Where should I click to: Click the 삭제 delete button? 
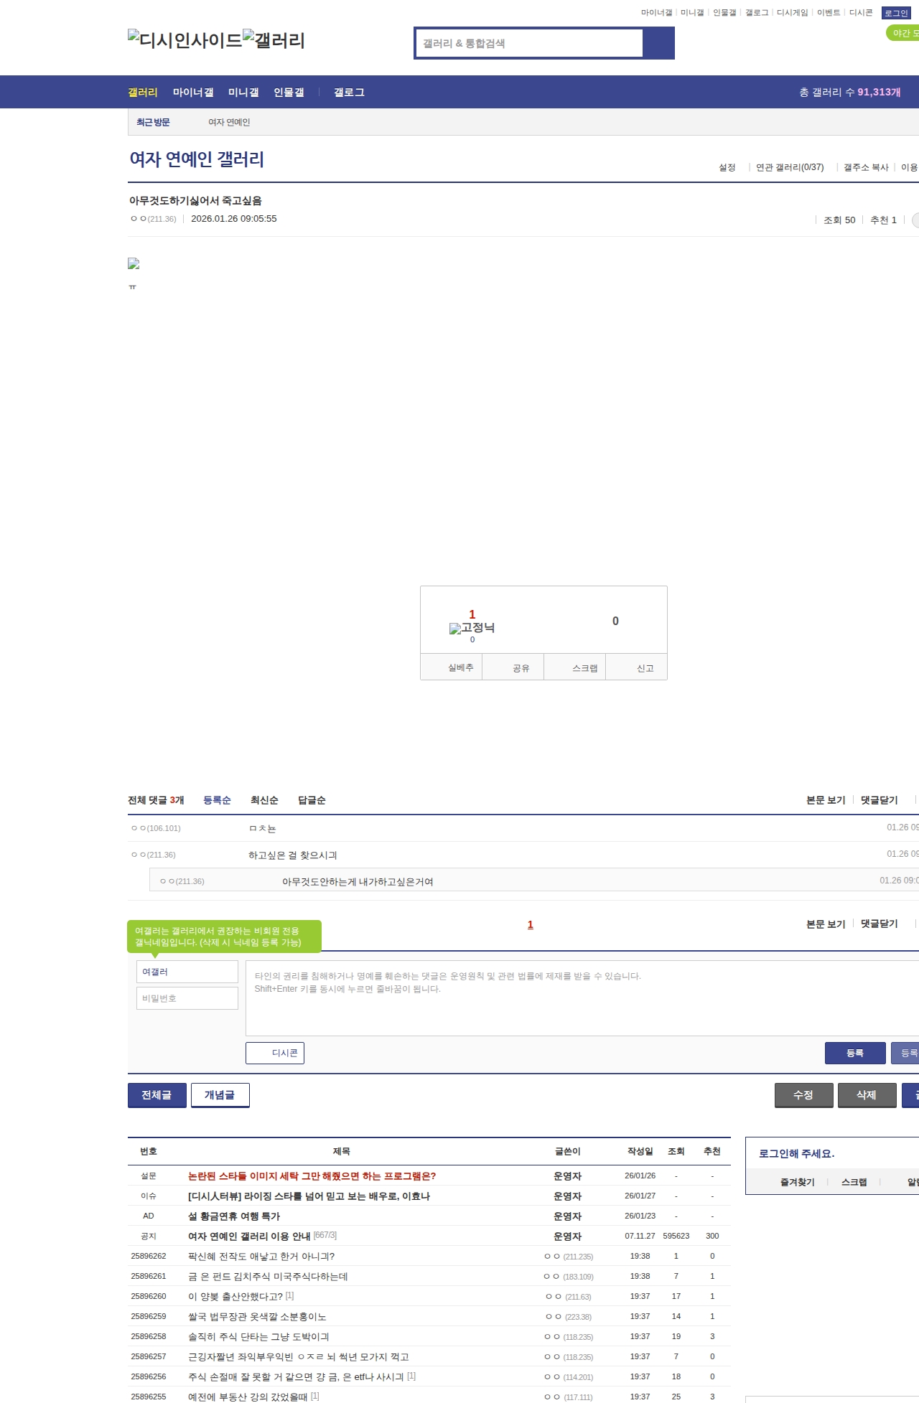click(x=867, y=1095)
